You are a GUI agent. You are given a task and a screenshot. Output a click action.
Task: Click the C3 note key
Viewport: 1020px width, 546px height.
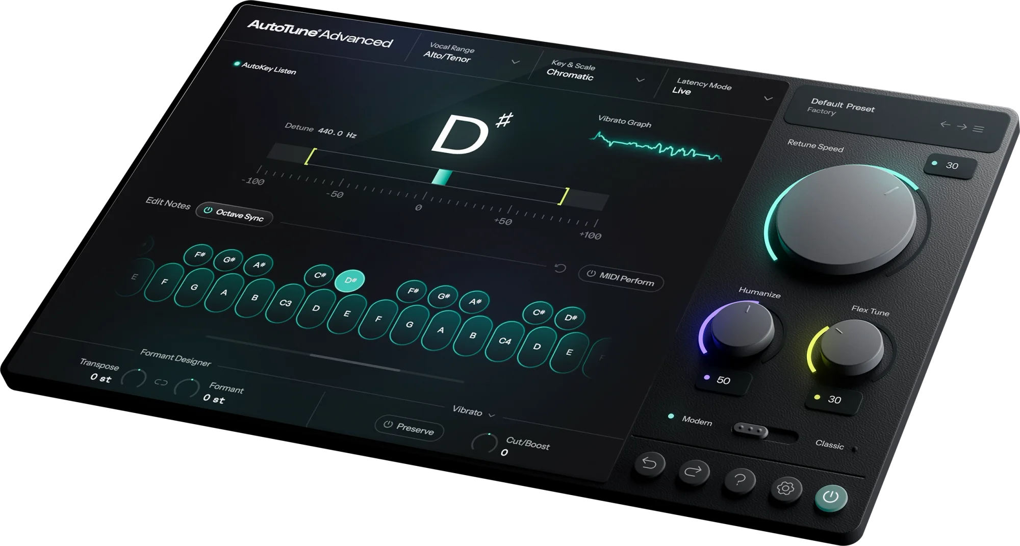click(x=285, y=303)
